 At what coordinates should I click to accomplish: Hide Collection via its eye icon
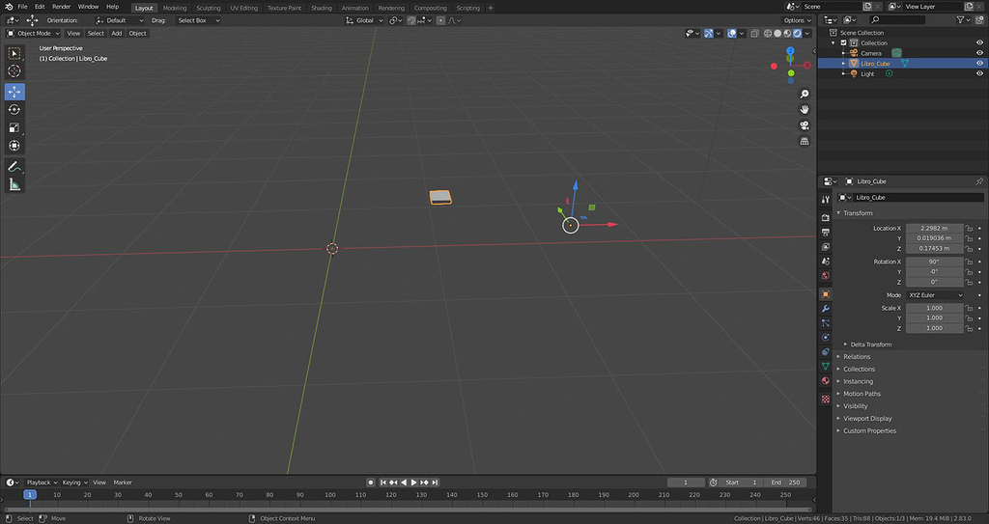click(x=979, y=42)
